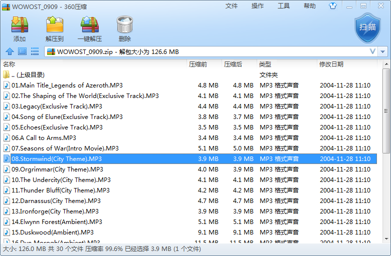Viewport: 391px width, 256px height.
Task: Click the 一键解压 one-click extract icon
Action: point(90,24)
